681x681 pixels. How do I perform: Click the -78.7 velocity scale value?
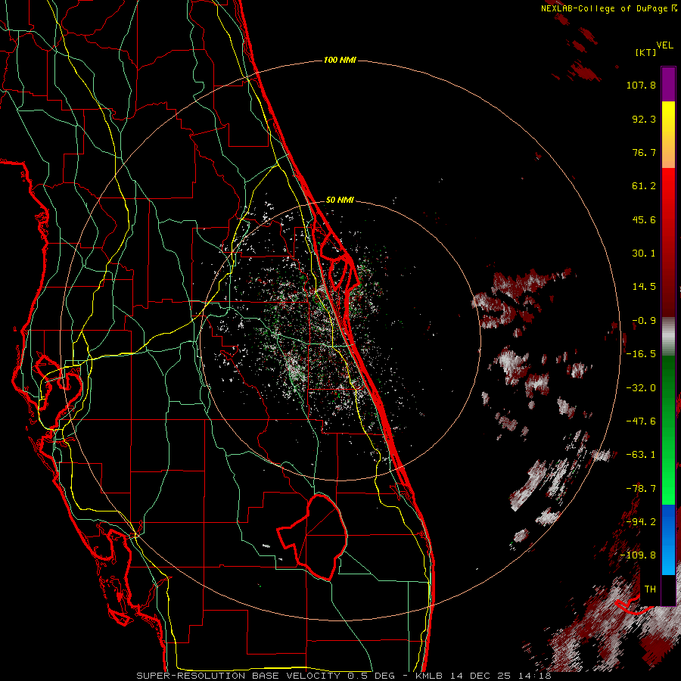(x=641, y=489)
